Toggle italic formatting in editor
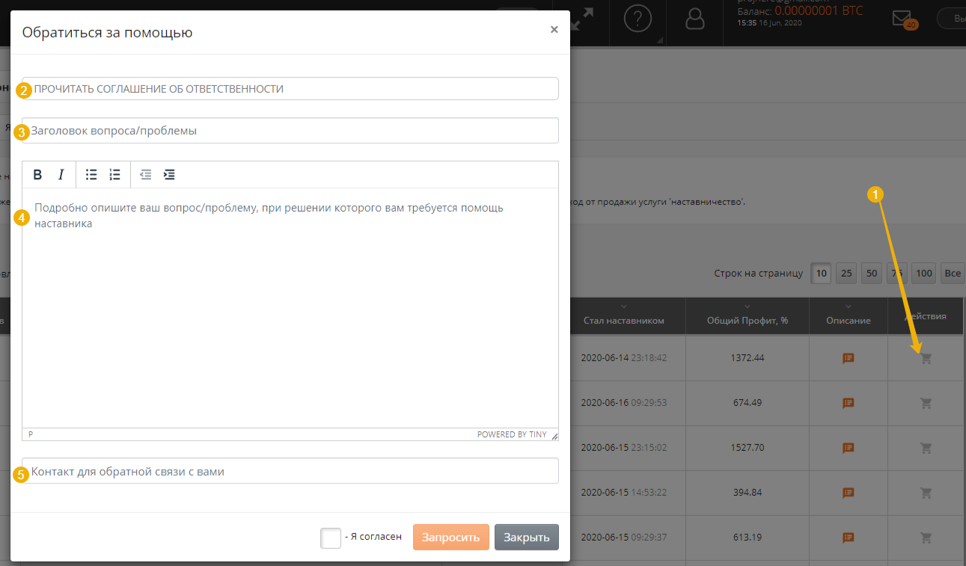Image resolution: width=966 pixels, height=566 pixels. [61, 175]
